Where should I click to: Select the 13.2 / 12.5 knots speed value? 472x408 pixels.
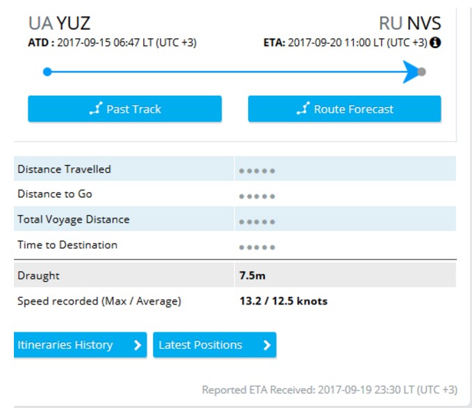tap(283, 301)
